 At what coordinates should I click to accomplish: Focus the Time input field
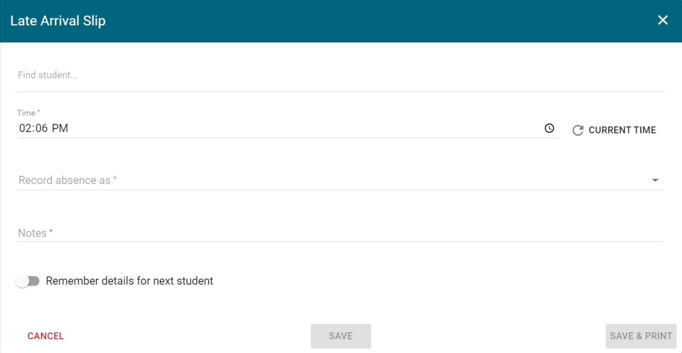[282, 128]
